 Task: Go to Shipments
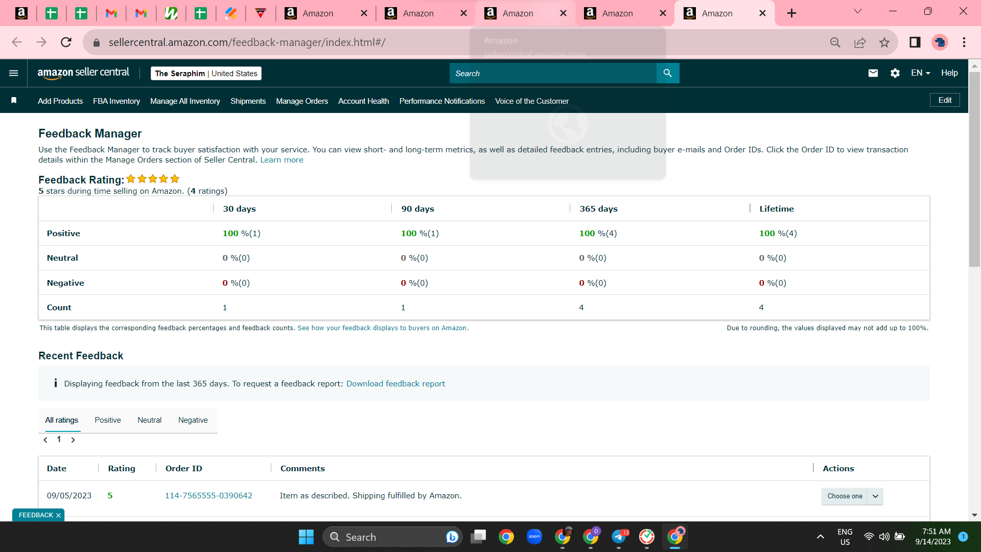pos(248,101)
